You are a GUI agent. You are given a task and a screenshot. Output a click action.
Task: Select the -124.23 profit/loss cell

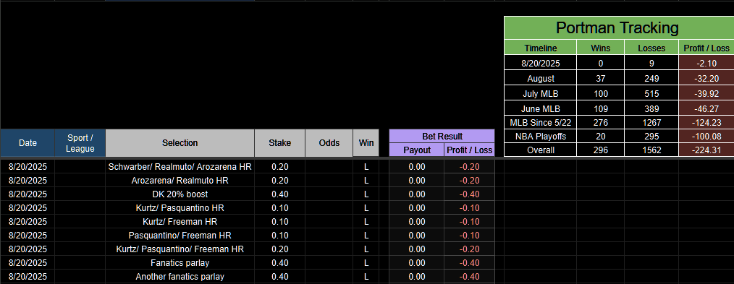pyautogui.click(x=706, y=123)
